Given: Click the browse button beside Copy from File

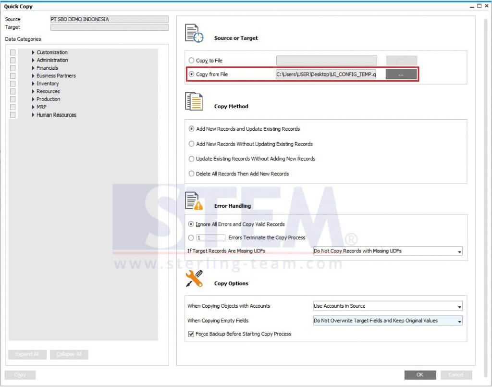Looking at the screenshot, I should click(402, 74).
